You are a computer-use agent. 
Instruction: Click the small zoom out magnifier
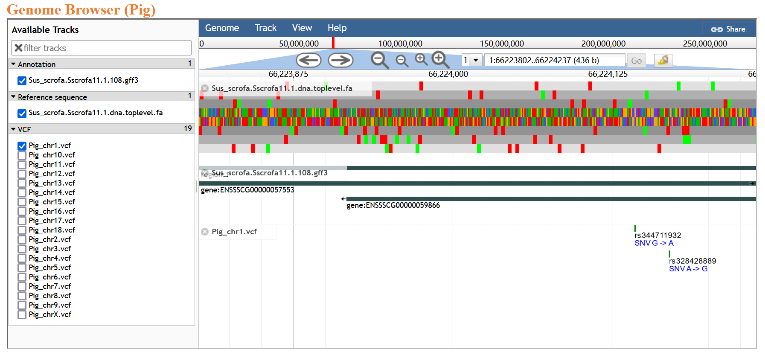click(x=402, y=61)
